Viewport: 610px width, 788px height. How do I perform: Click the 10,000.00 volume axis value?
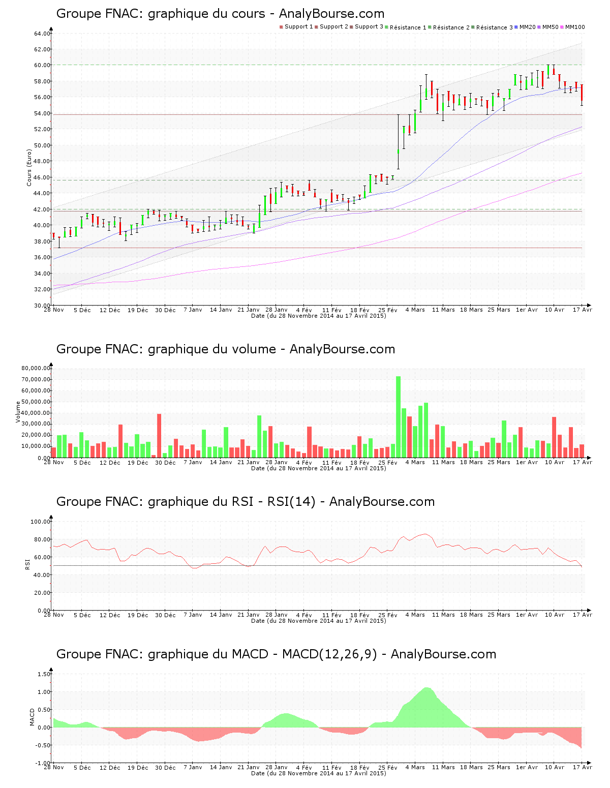pos(36,446)
